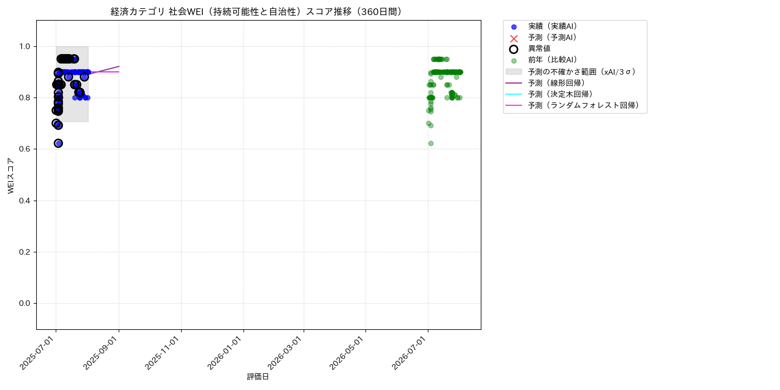Click the end of the purple regression line

pyautogui.click(x=119, y=66)
